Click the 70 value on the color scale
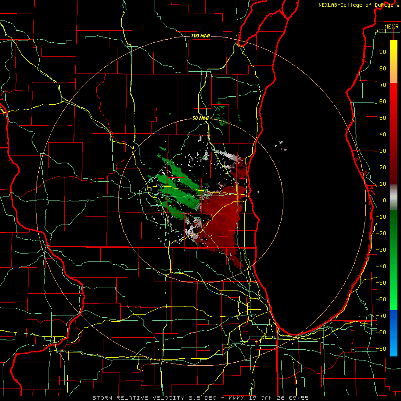 [x=383, y=85]
